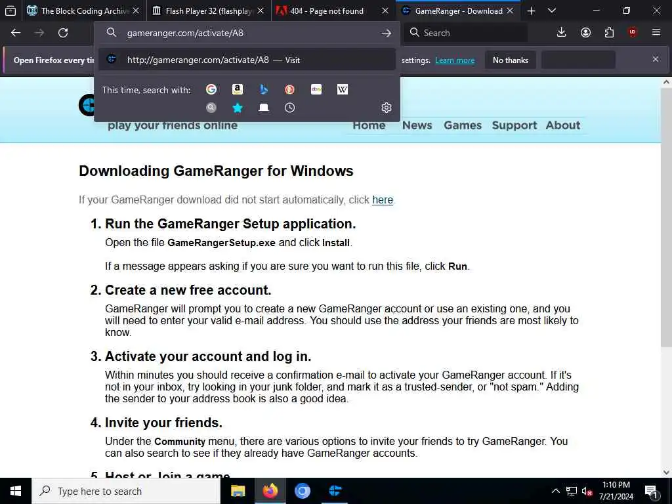Click the muted volume tray icon

click(587, 491)
